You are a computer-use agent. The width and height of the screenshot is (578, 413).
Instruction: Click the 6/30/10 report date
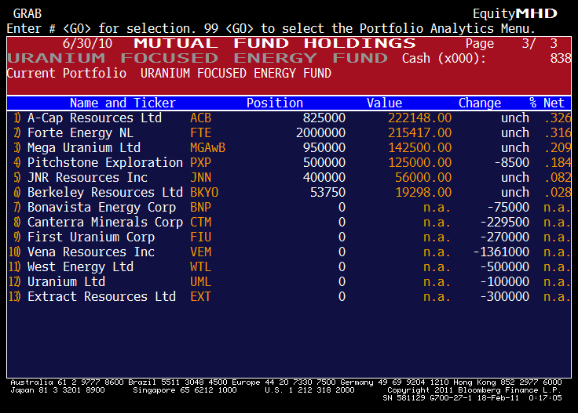[x=87, y=43]
